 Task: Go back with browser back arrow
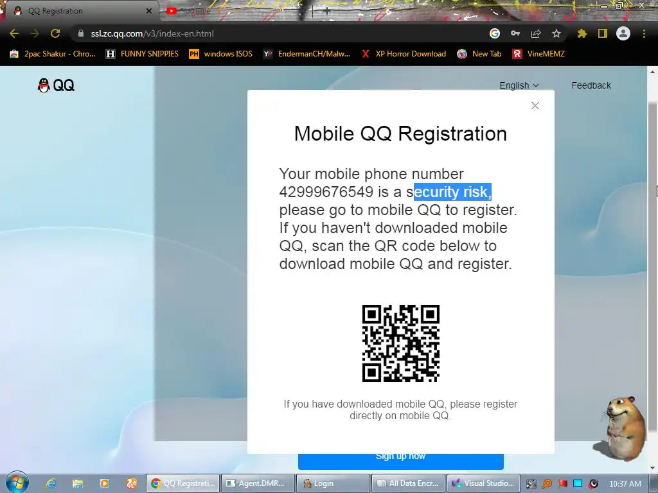pos(14,33)
